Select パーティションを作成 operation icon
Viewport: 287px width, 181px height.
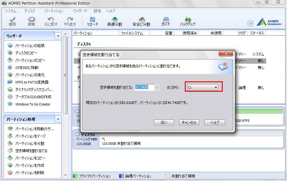[10, 165]
